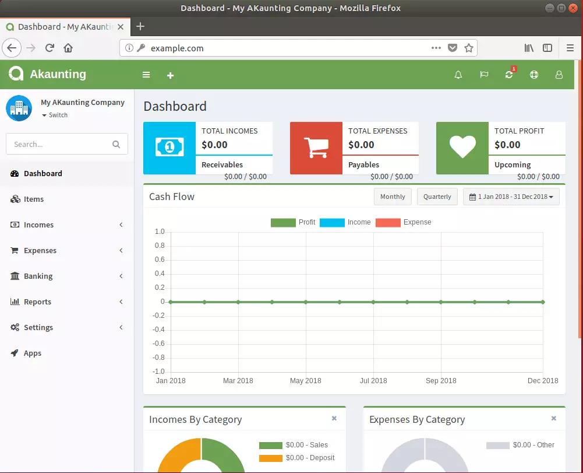Image resolution: width=583 pixels, height=473 pixels.
Task: Go to Firefox home page
Action: tap(68, 48)
